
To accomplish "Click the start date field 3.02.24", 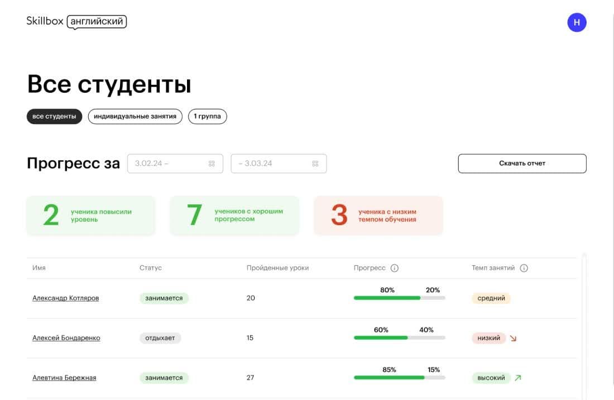I will click(x=167, y=164).
